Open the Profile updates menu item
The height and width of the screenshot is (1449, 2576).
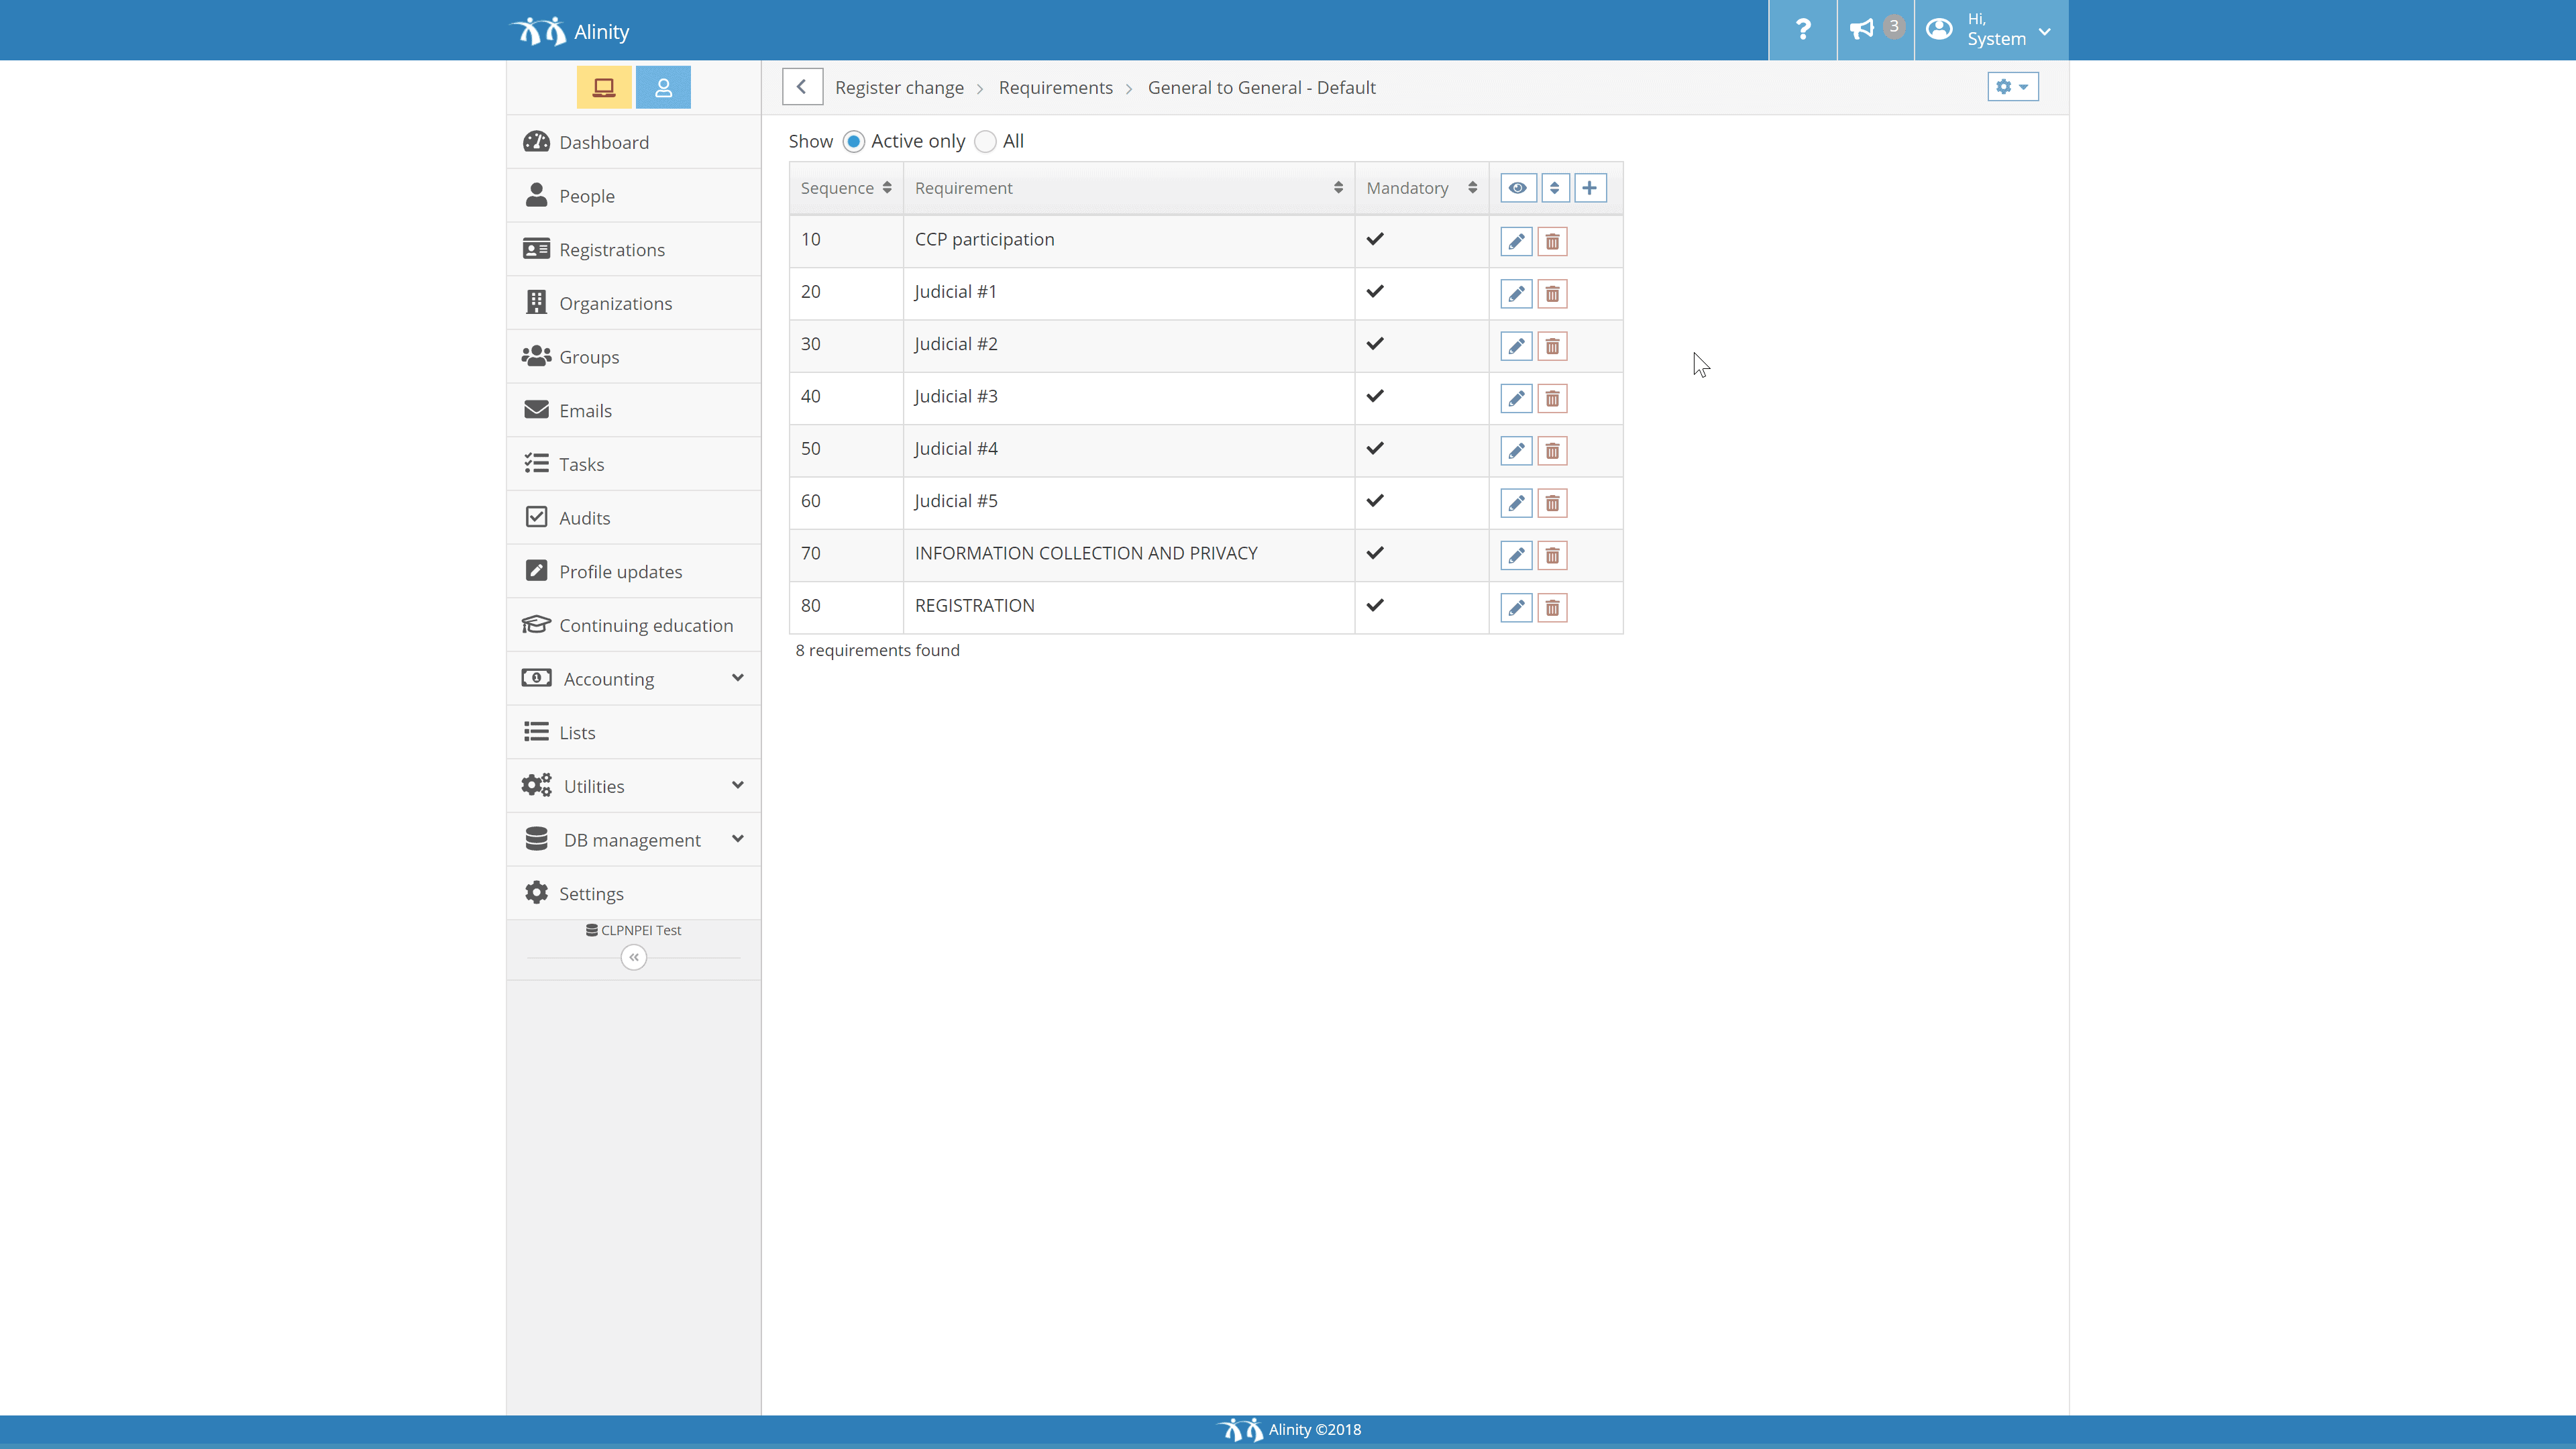click(x=633, y=572)
